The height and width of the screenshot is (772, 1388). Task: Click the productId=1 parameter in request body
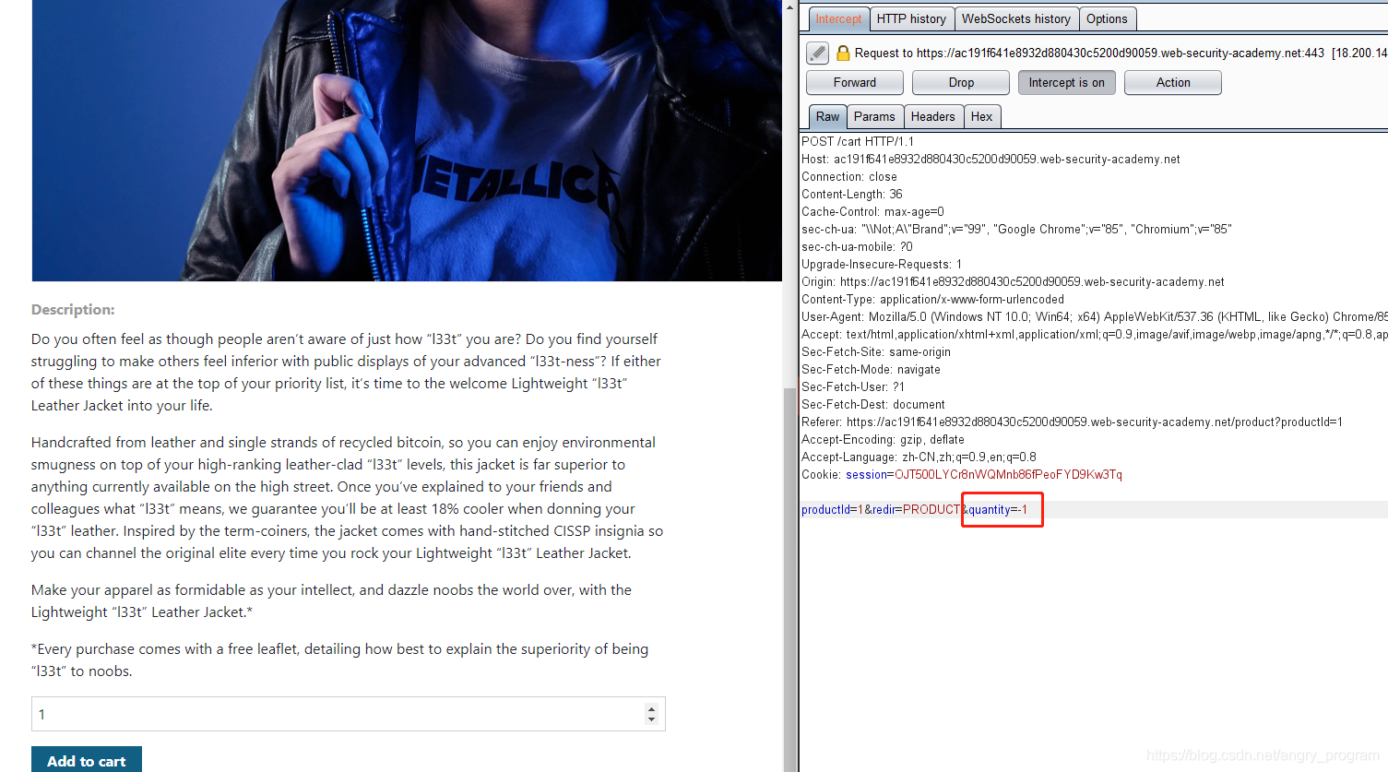click(x=833, y=509)
